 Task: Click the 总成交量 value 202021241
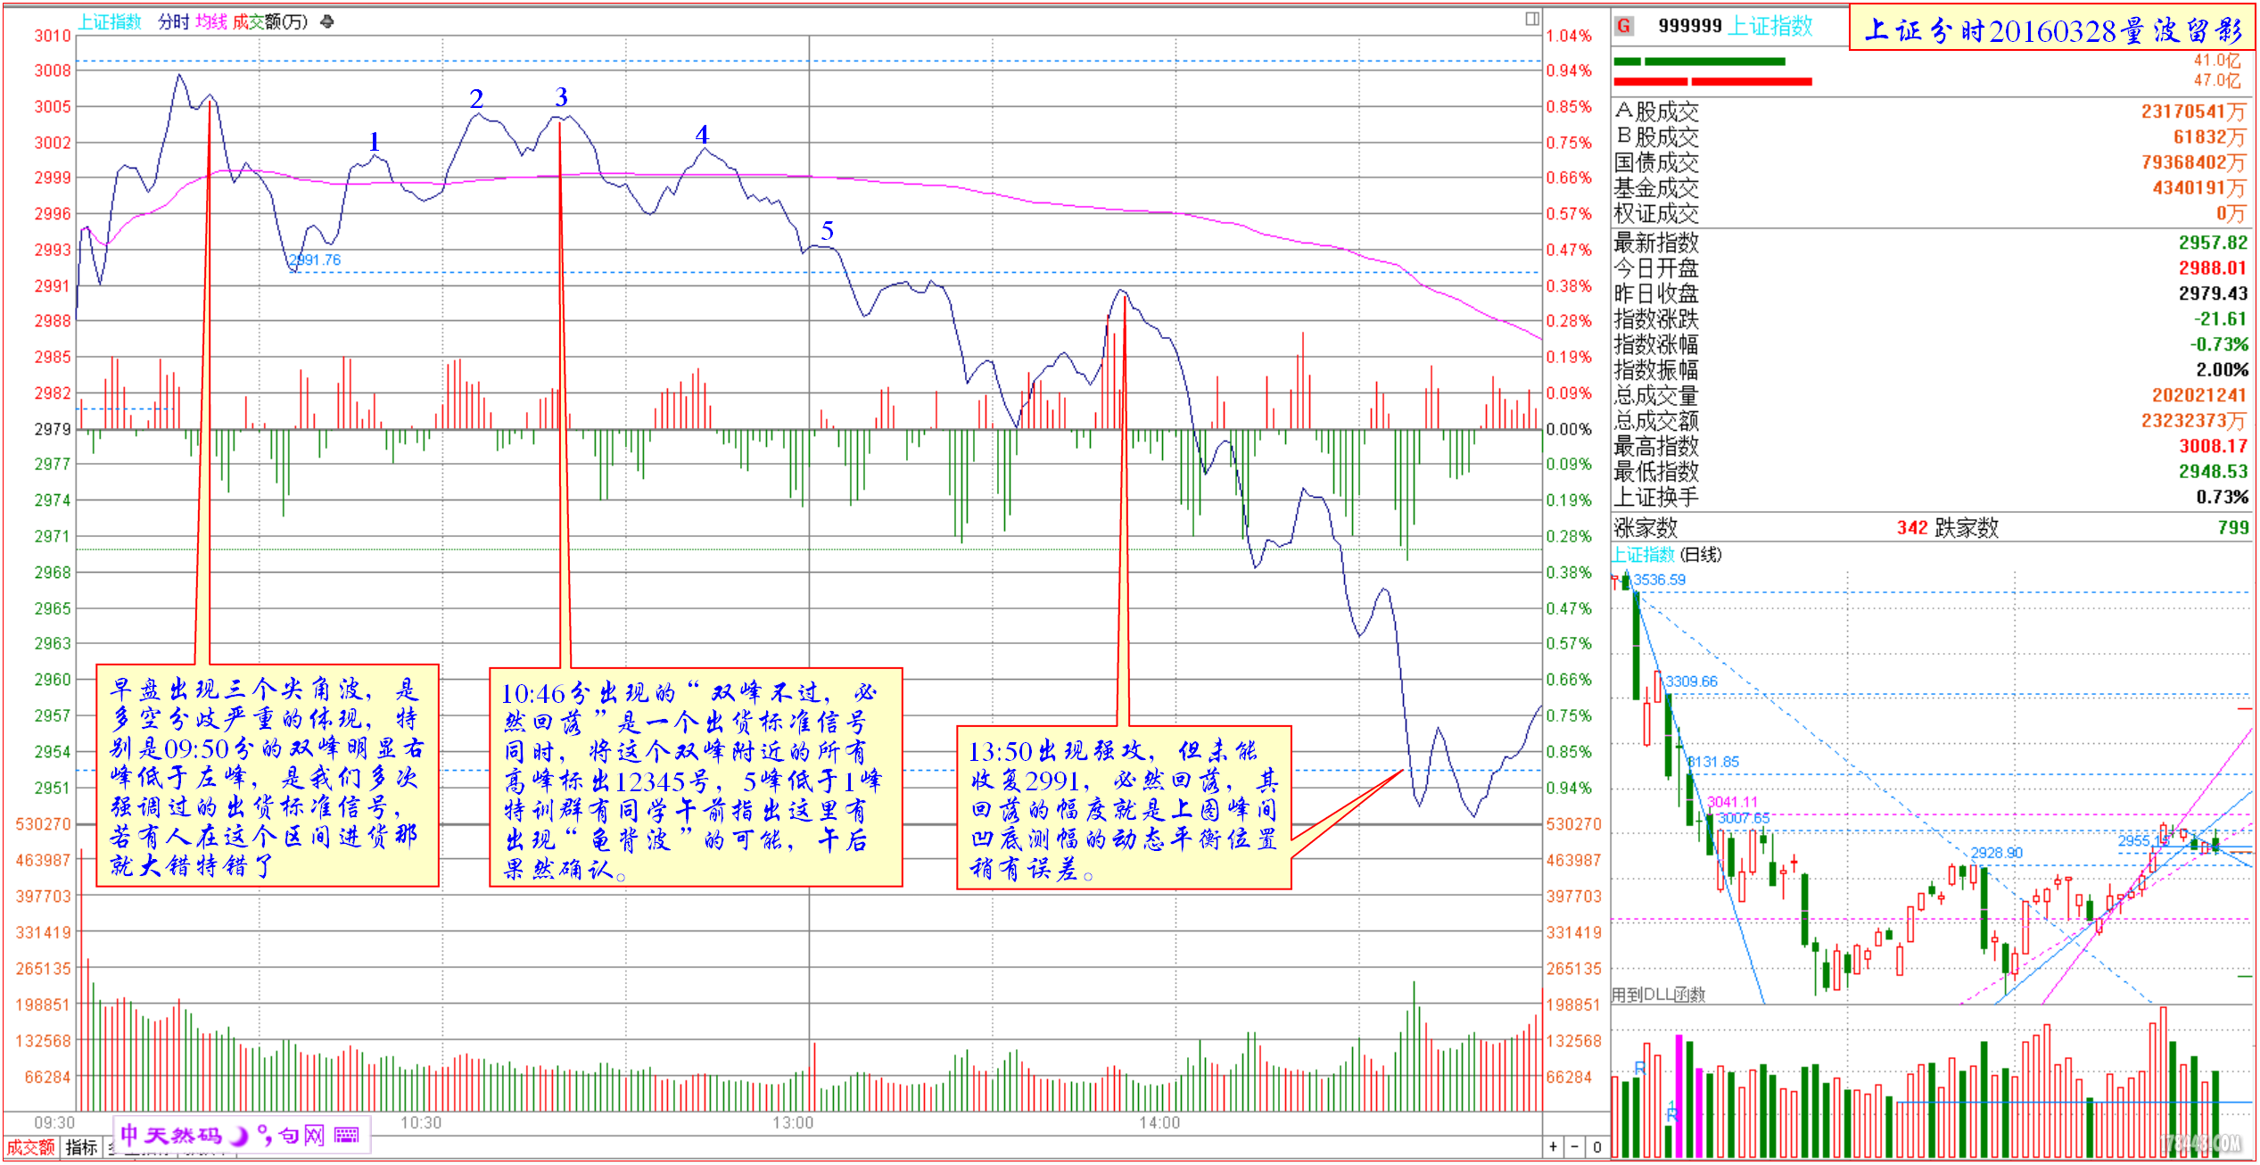[x=2198, y=395]
